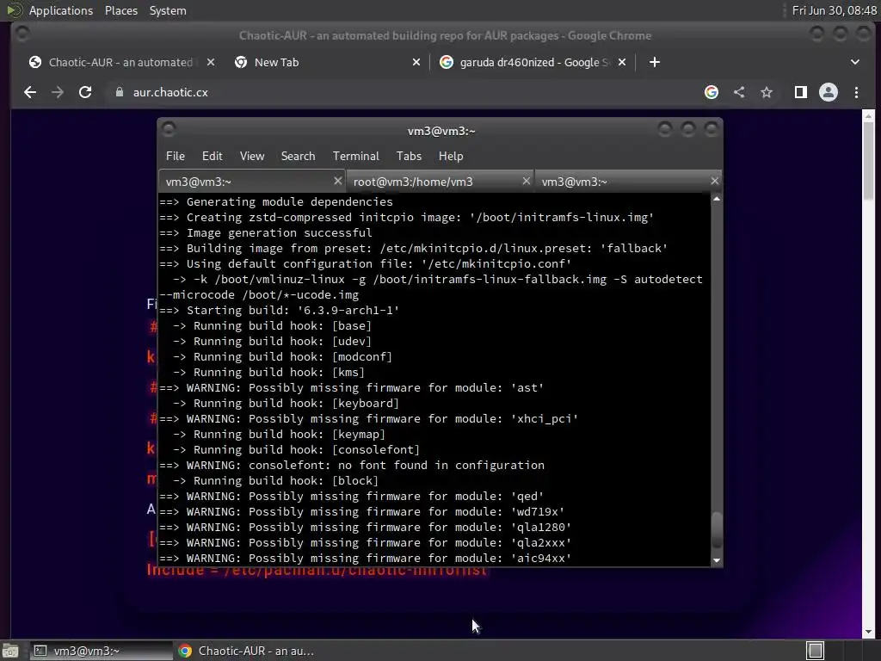881x661 pixels.
Task: Go forward in Chrome
Action: point(58,93)
